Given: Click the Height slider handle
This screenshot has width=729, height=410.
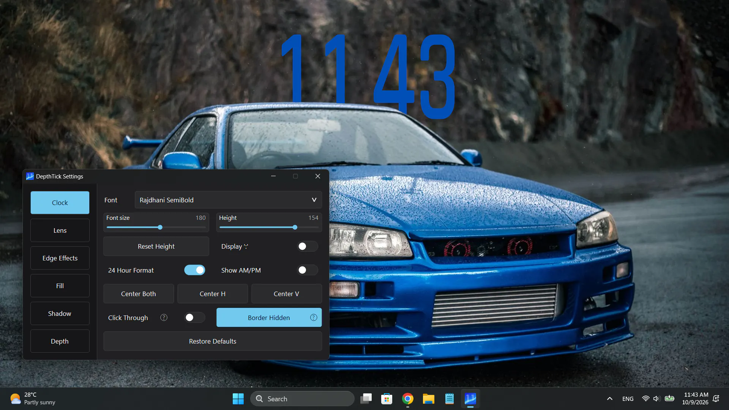Looking at the screenshot, I should coord(295,227).
